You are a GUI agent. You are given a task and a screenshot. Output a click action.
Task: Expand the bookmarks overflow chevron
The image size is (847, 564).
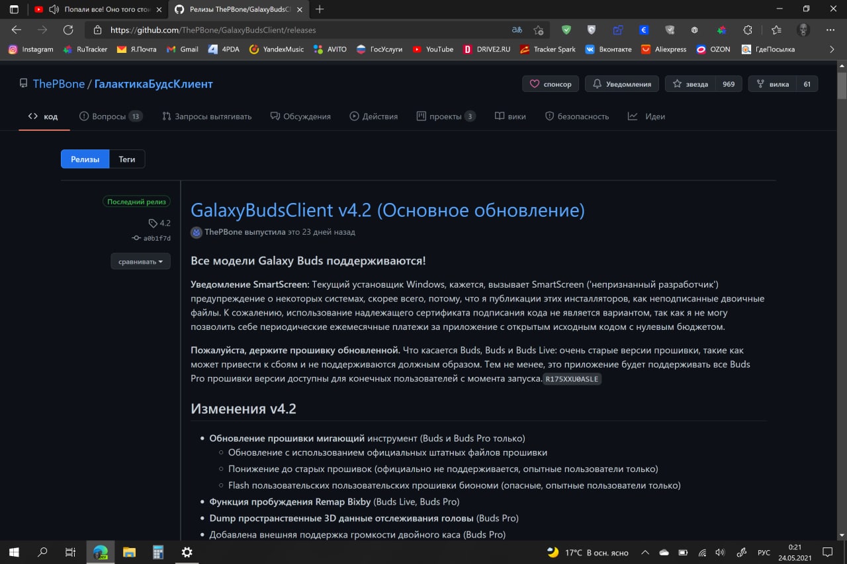[832, 49]
